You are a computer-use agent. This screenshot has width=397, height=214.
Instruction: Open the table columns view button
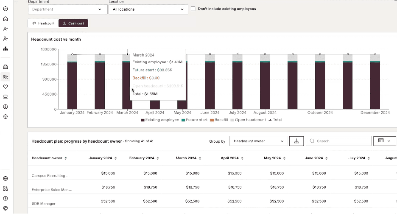coord(384,141)
